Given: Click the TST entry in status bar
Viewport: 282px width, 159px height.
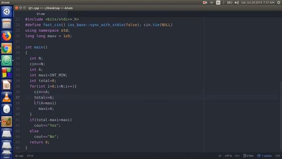Looking at the screenshot, I should click(278, 156).
